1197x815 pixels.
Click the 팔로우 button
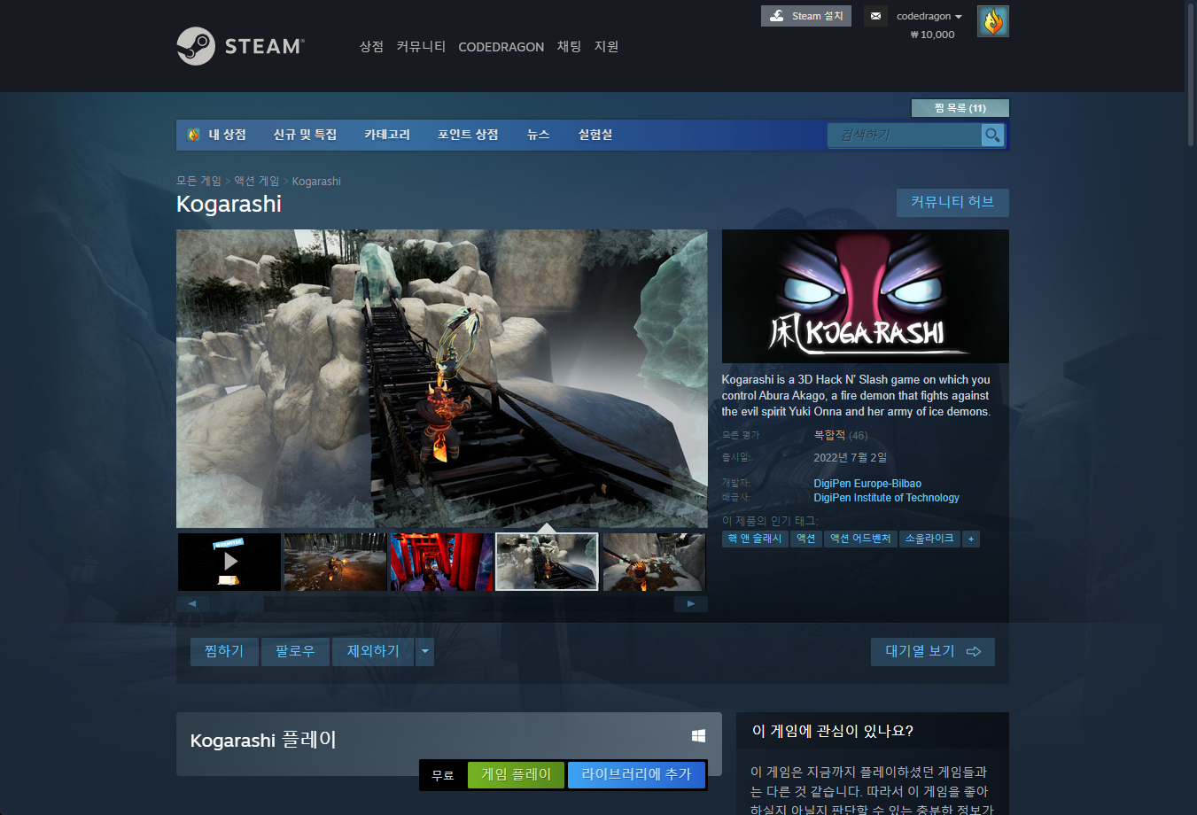pyautogui.click(x=295, y=651)
